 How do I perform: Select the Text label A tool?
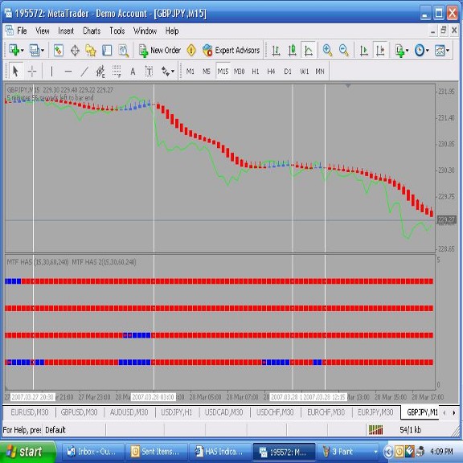tap(133, 72)
